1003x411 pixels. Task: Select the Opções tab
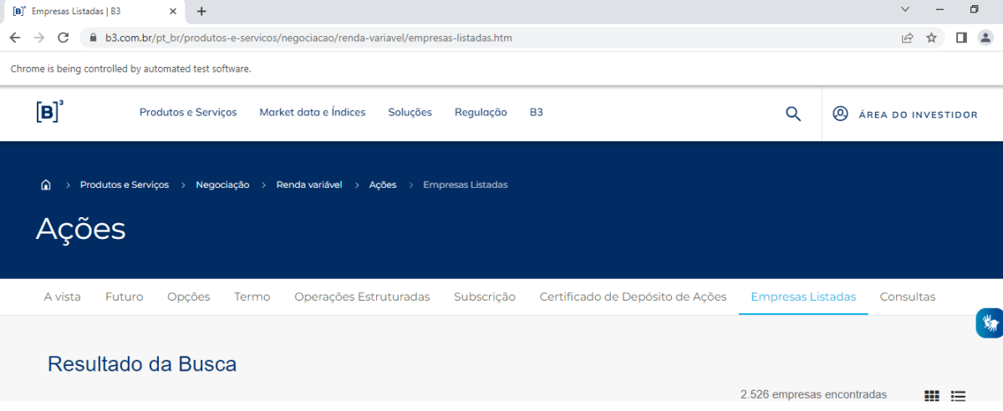tap(189, 297)
